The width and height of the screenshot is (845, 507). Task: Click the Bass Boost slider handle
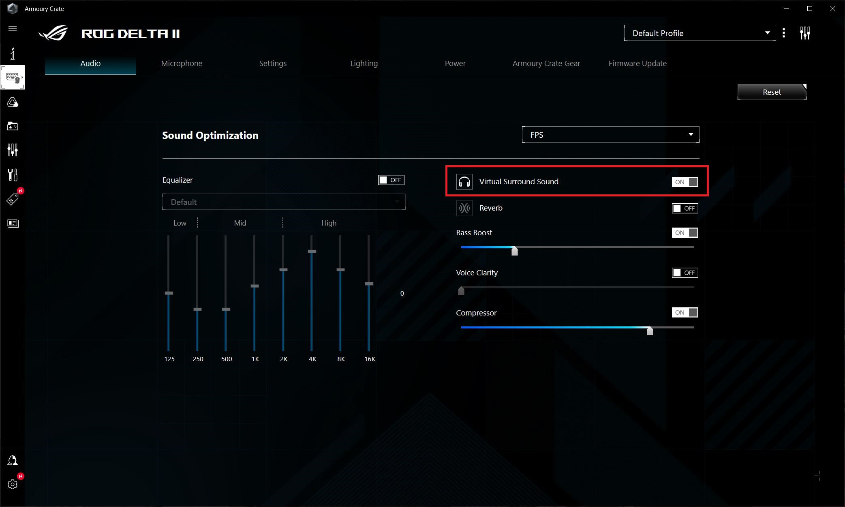pyautogui.click(x=515, y=251)
